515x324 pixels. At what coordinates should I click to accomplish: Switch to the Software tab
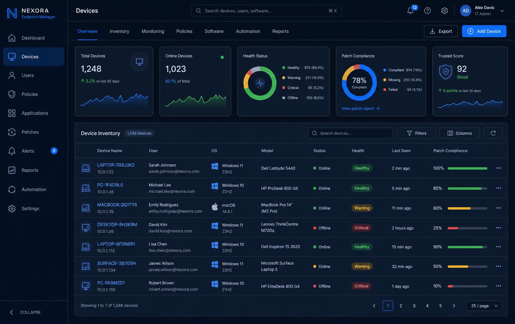214,31
